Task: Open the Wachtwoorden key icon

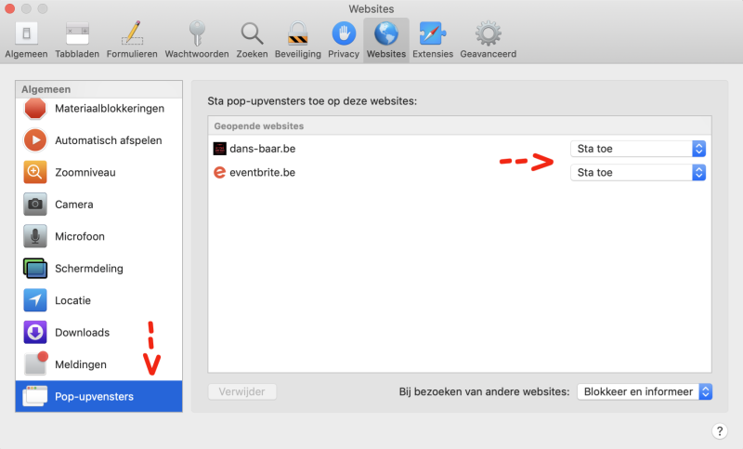Action: pos(197,33)
